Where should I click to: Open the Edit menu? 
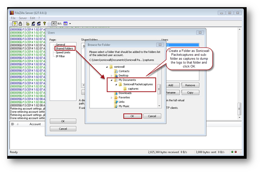(32, 18)
